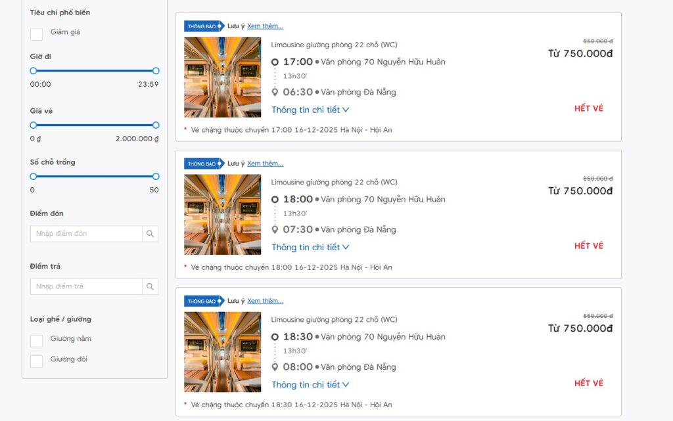Viewport: 673px width, 421px height.
Task: Expand Thông tin chi tiết for the 18:30 trip
Action: (x=310, y=384)
